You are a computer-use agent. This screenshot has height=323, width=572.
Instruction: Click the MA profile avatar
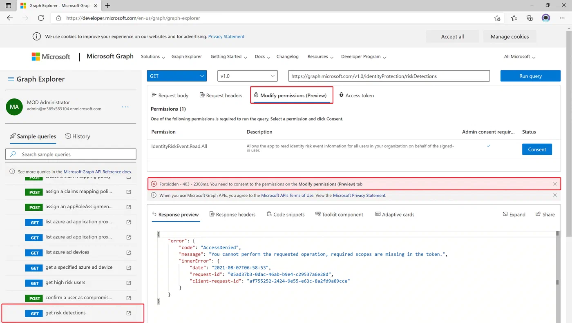(x=14, y=107)
